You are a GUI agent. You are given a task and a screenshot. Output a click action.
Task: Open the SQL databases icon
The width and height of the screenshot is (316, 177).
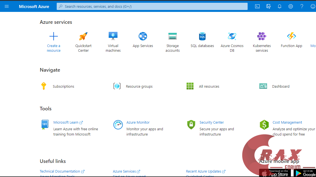[202, 36]
